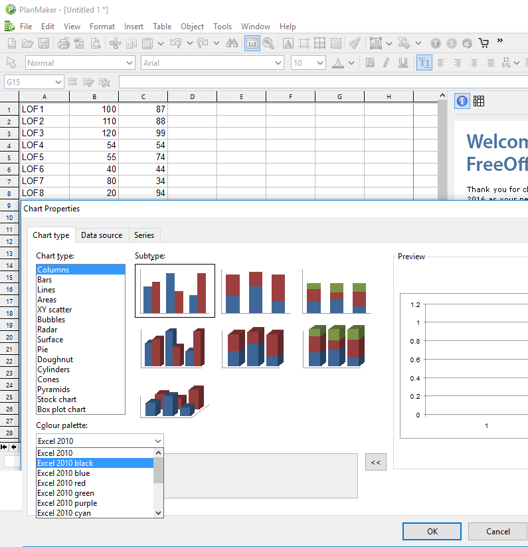
Task: Select Doughnut in chart type list
Action: (x=80, y=360)
